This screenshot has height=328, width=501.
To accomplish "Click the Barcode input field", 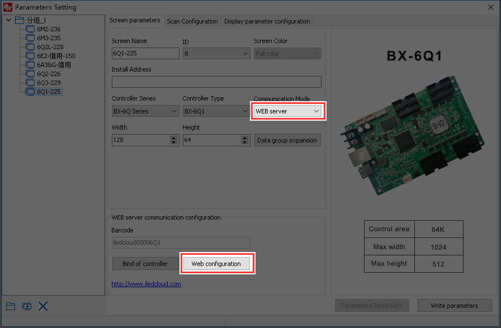I will point(181,243).
